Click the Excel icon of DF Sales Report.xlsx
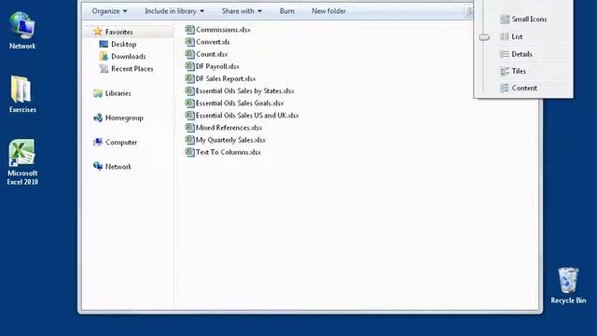Viewport: 597px width, 336px height. point(189,78)
